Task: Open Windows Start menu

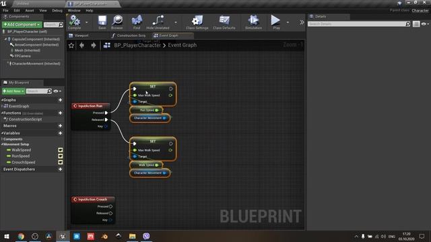Action: click(7, 236)
